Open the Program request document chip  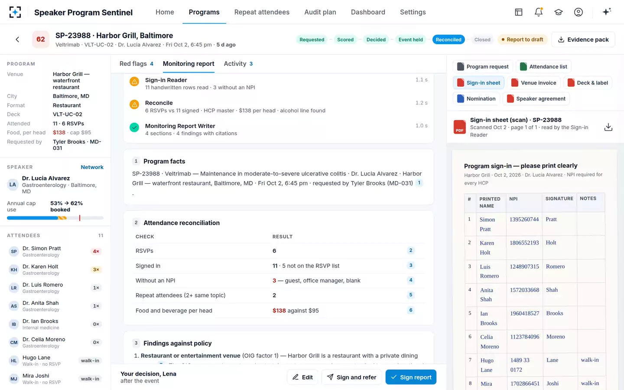(483, 67)
